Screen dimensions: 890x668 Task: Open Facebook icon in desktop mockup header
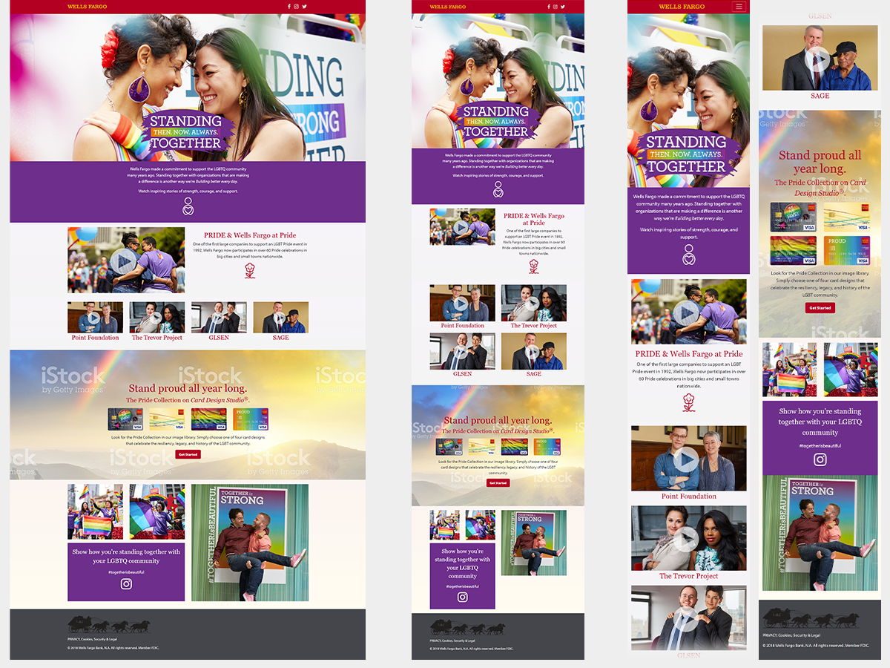point(289,7)
